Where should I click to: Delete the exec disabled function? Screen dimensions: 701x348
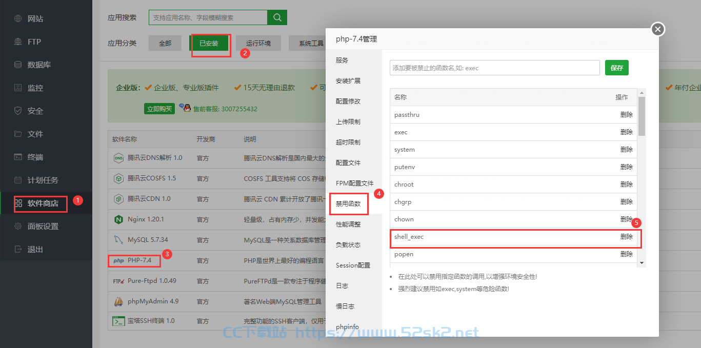pyautogui.click(x=627, y=132)
